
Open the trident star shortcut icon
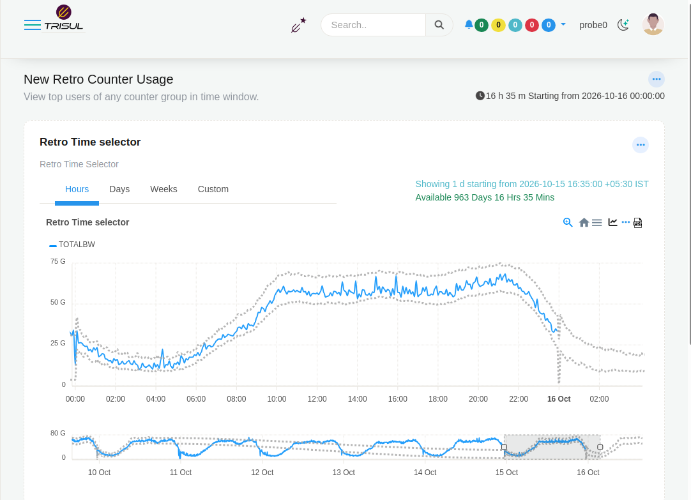pos(298,25)
